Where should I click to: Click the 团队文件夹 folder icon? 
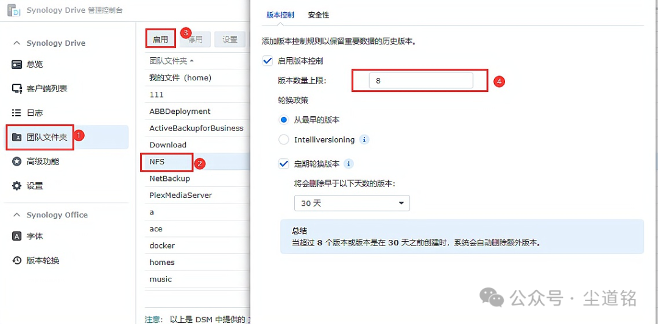pos(17,137)
